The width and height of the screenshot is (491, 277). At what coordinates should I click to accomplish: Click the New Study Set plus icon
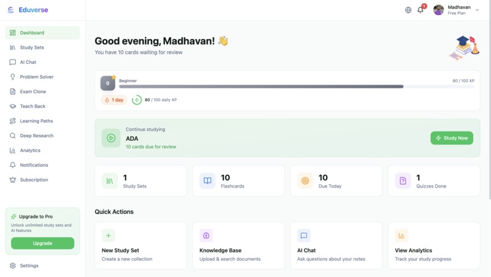108,236
